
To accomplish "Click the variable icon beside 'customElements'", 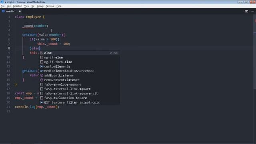I will [42, 66].
